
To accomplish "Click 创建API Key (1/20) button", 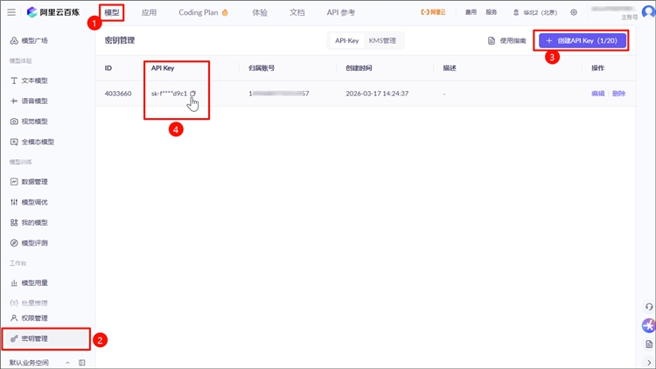I will (x=583, y=40).
